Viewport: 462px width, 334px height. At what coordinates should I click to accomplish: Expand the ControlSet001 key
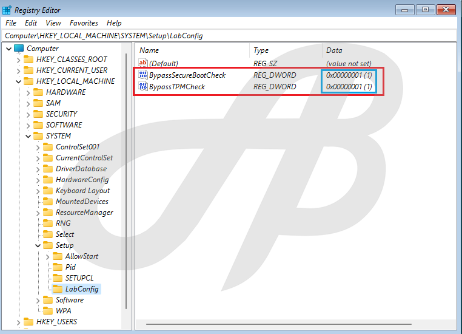(x=38, y=147)
